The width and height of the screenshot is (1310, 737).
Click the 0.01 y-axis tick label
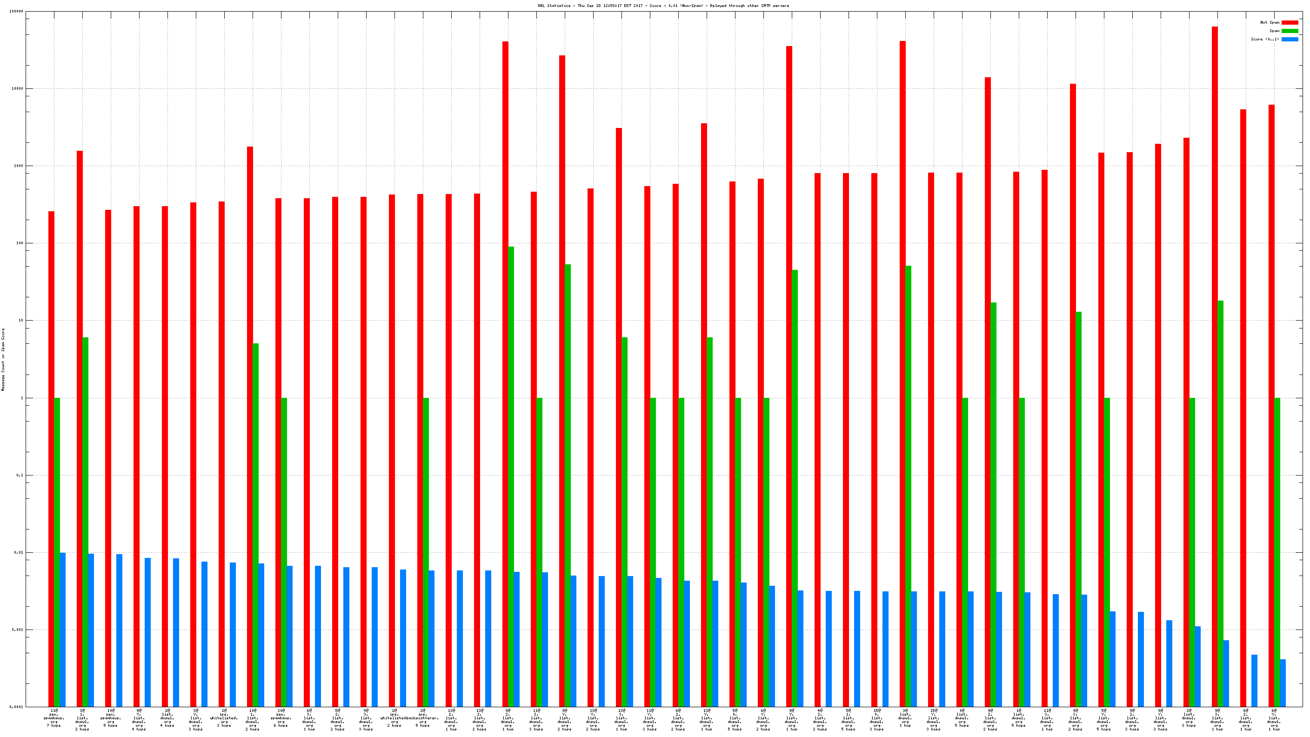(18, 552)
